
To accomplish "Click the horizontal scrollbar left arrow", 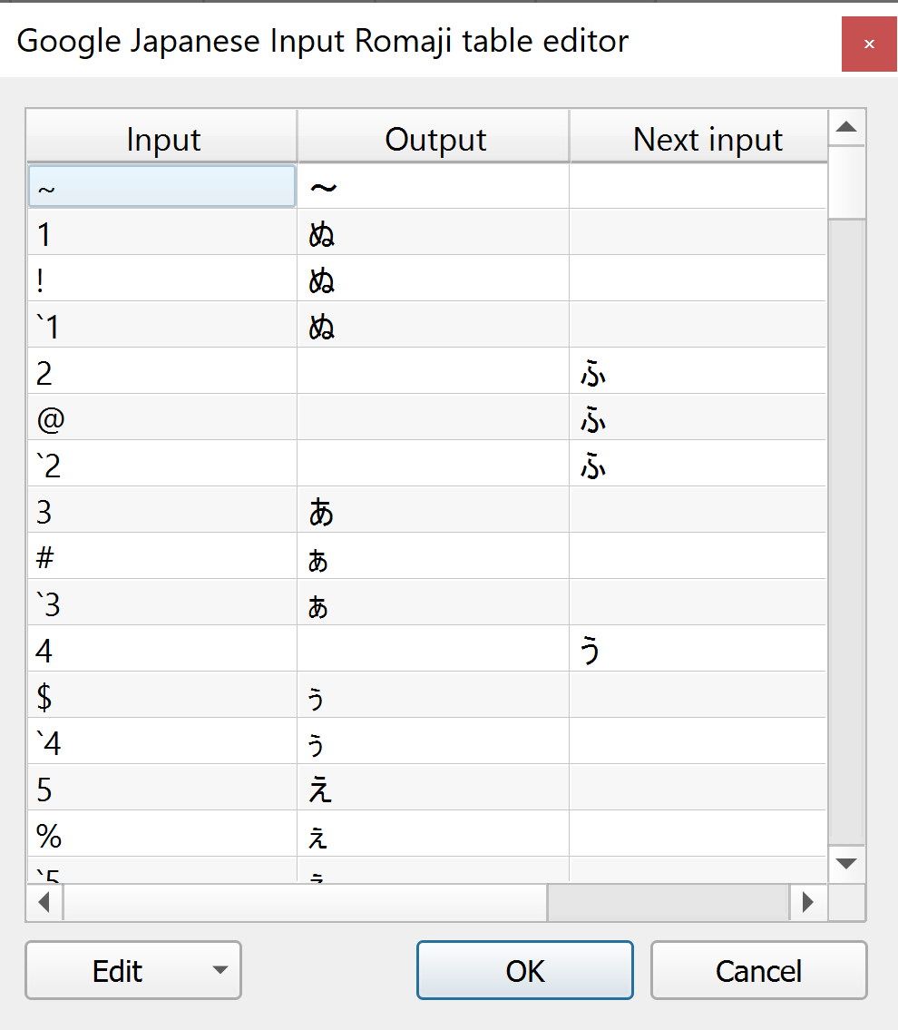I will (44, 902).
